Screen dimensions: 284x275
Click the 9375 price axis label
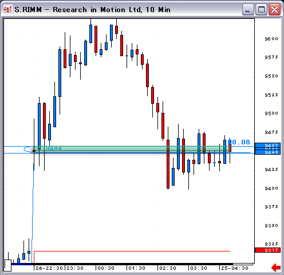[271, 207]
